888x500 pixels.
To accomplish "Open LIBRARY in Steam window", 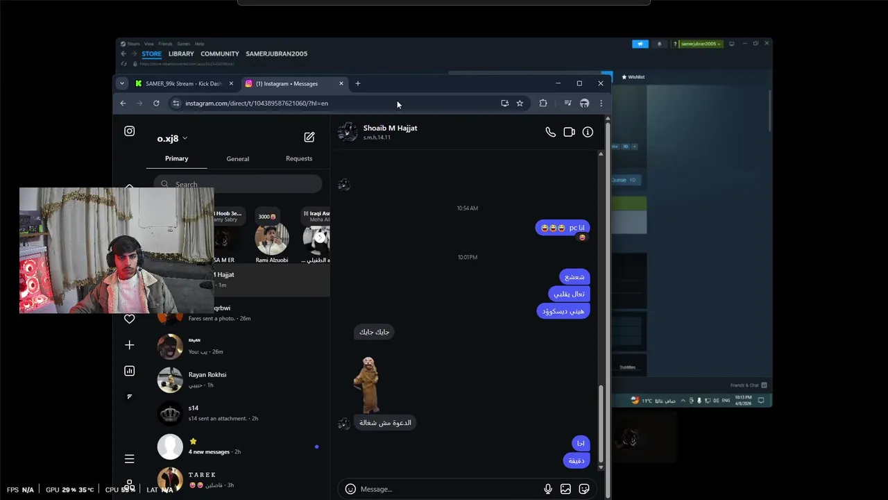I will click(181, 53).
